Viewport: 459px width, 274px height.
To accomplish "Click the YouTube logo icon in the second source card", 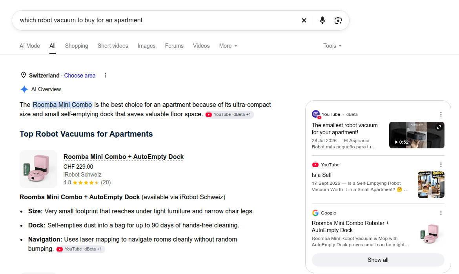I will [x=315, y=165].
